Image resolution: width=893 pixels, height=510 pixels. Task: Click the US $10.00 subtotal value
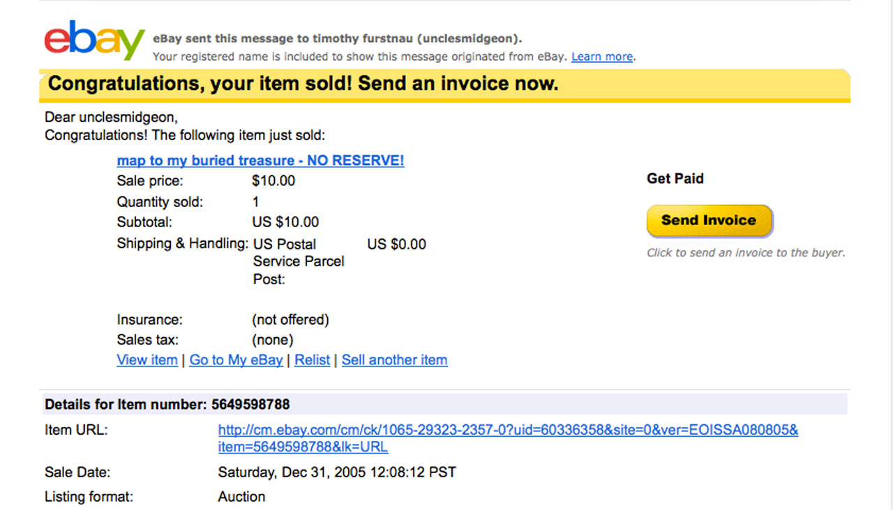click(285, 222)
